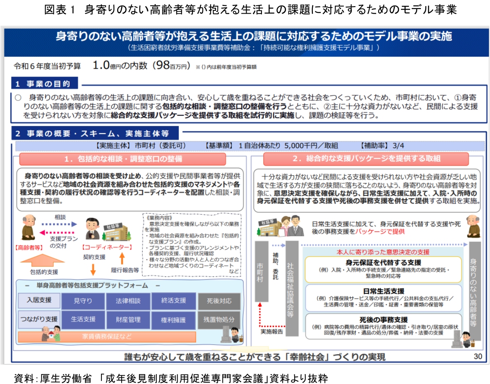490x384 pixels.
Task: Click the blue section label 2 事業の概要・スキーム、実施主体等
Action: 95,134
